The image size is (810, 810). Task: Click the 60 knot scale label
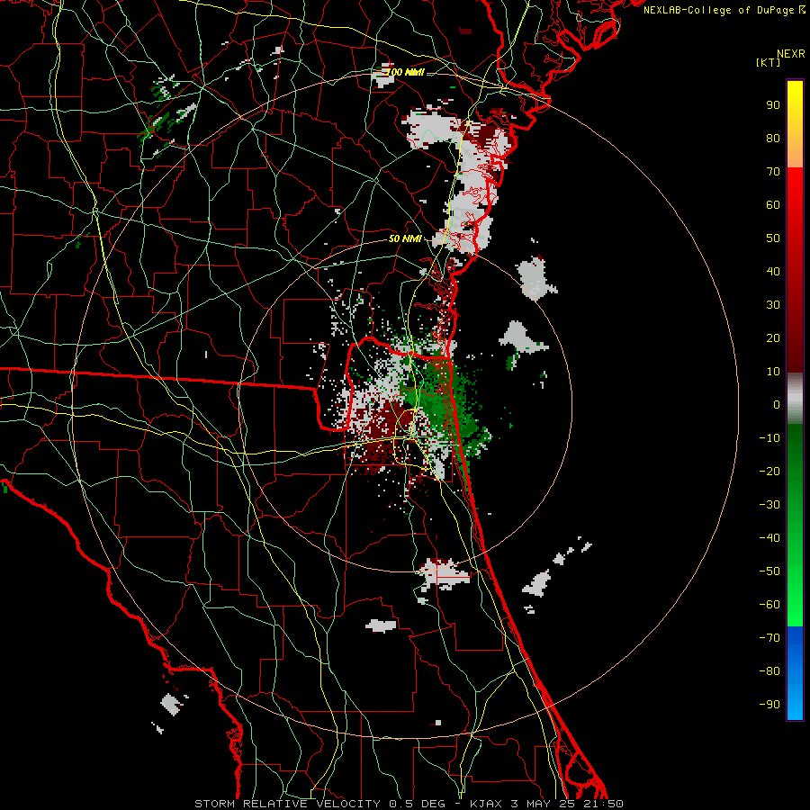pyautogui.click(x=773, y=204)
